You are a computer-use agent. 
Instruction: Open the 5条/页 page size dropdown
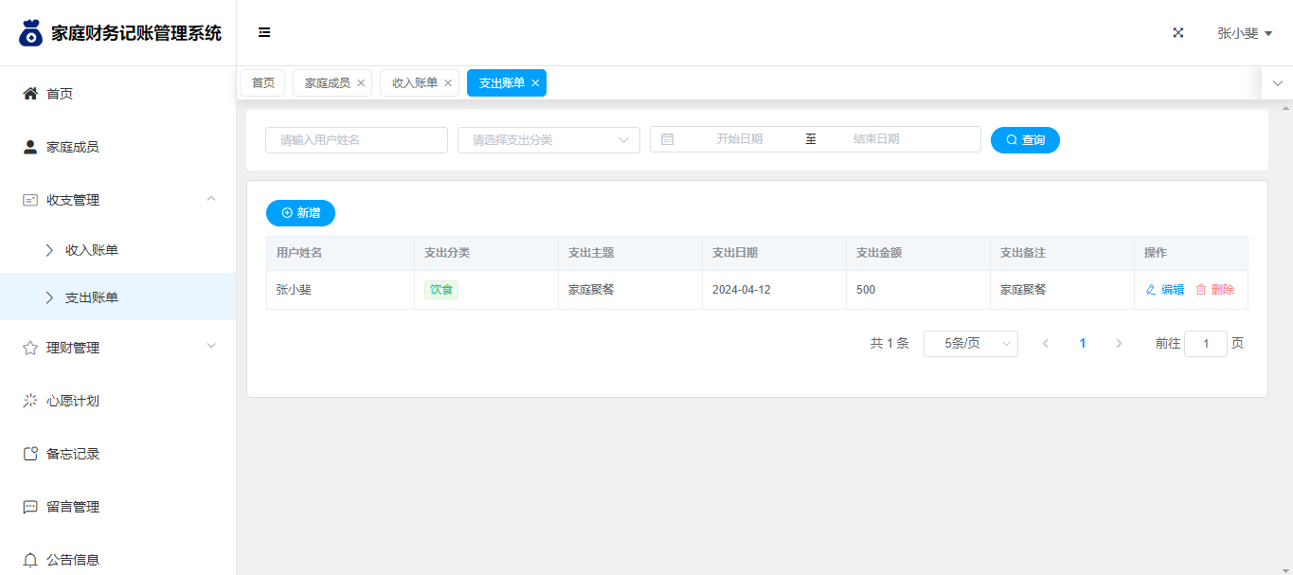(970, 344)
